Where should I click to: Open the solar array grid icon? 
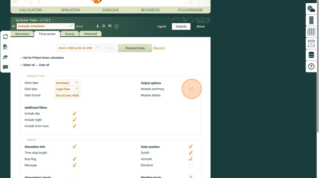point(311,32)
